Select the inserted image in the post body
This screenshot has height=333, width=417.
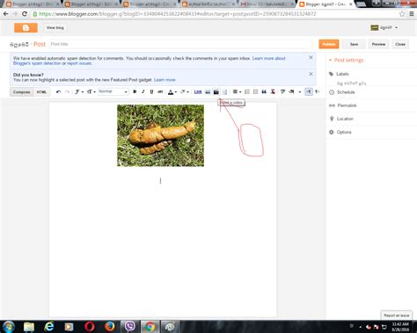[160, 135]
